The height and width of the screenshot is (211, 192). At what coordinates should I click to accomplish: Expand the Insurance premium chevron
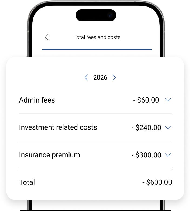(168, 155)
